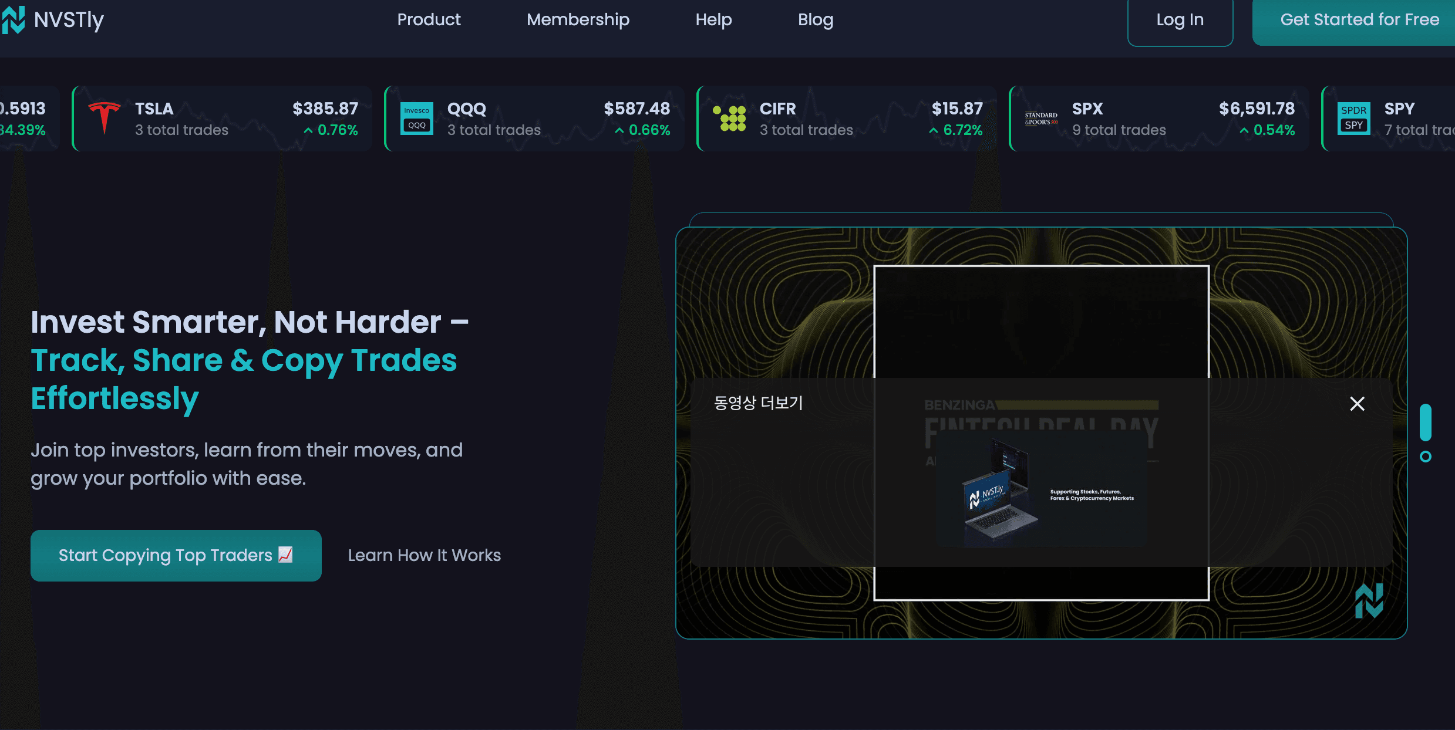Click the NVSTly watermark on the video corner
1455x730 pixels.
click(x=1368, y=601)
